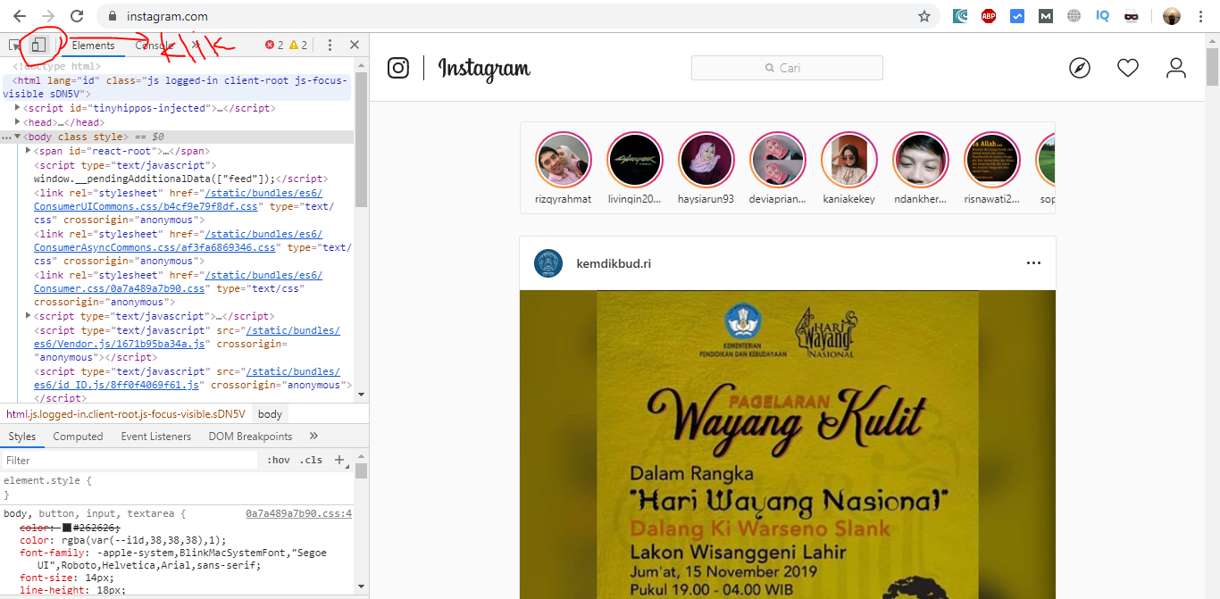
Task: Open ConsumerAsyncCommons.css link
Action: [x=177, y=241]
